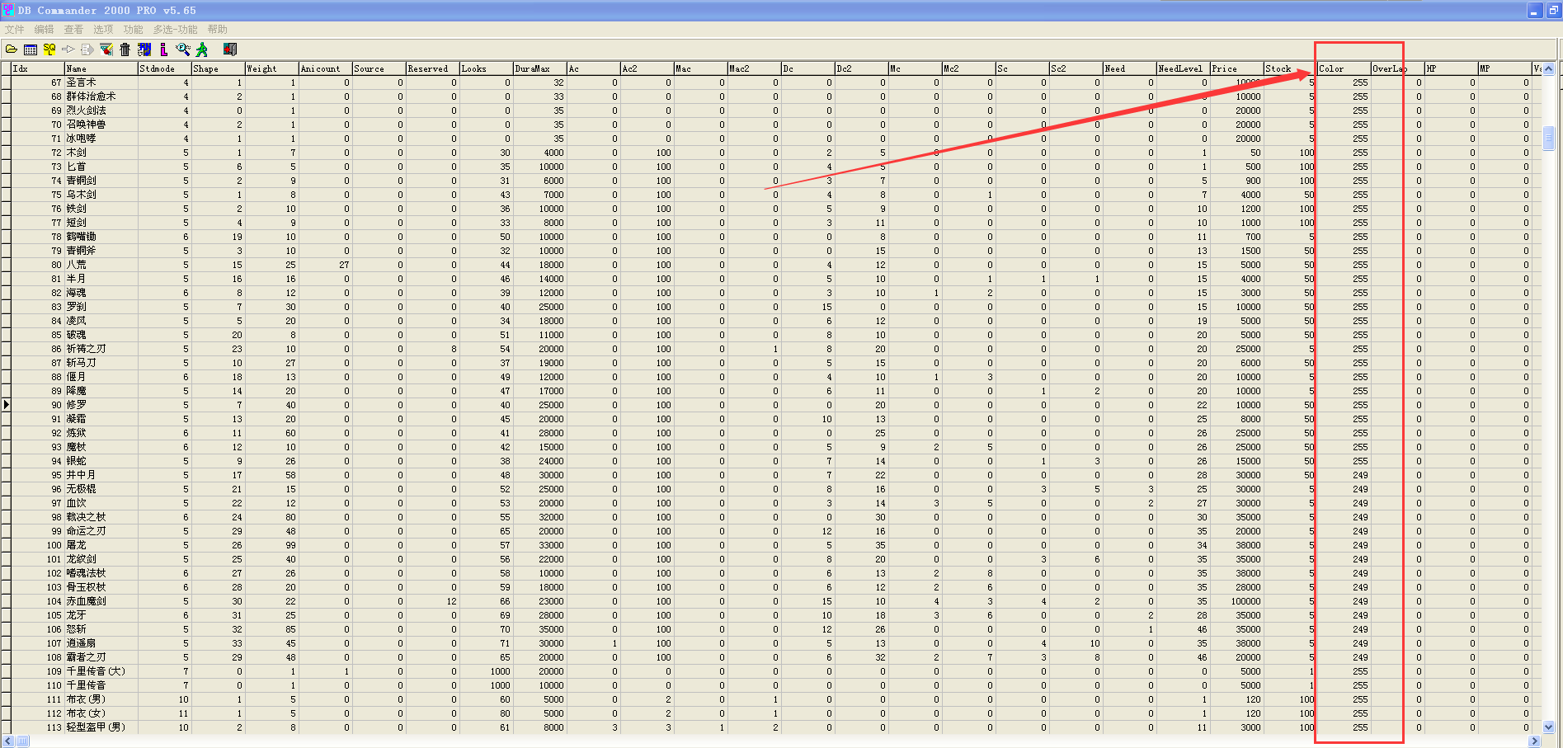Click the Color column header

click(1344, 68)
